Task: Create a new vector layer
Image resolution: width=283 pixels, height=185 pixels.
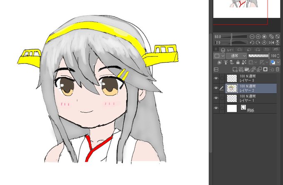Action: pyautogui.click(x=241, y=69)
